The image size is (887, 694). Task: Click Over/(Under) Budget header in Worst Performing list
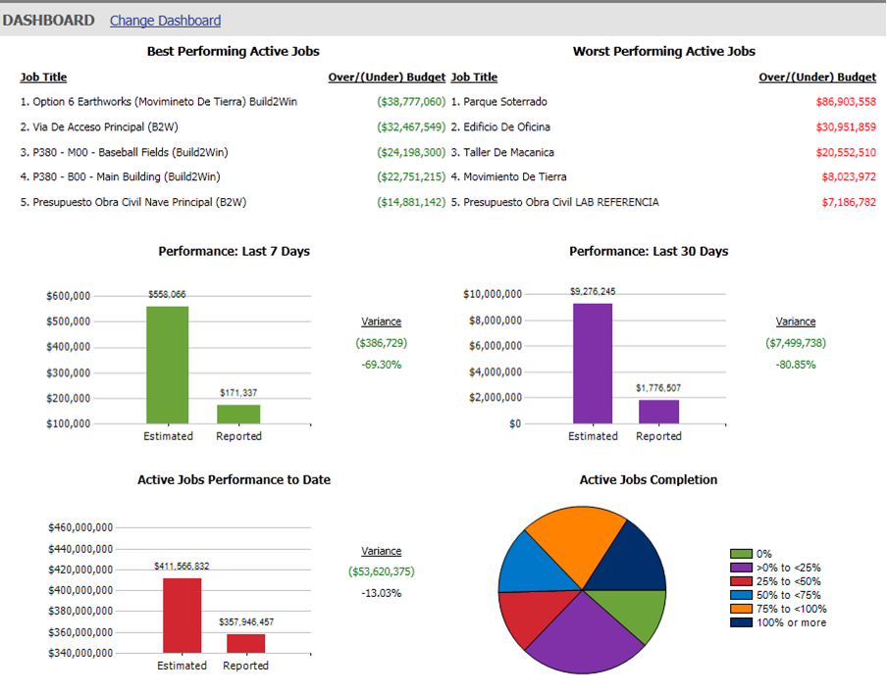coord(817,77)
